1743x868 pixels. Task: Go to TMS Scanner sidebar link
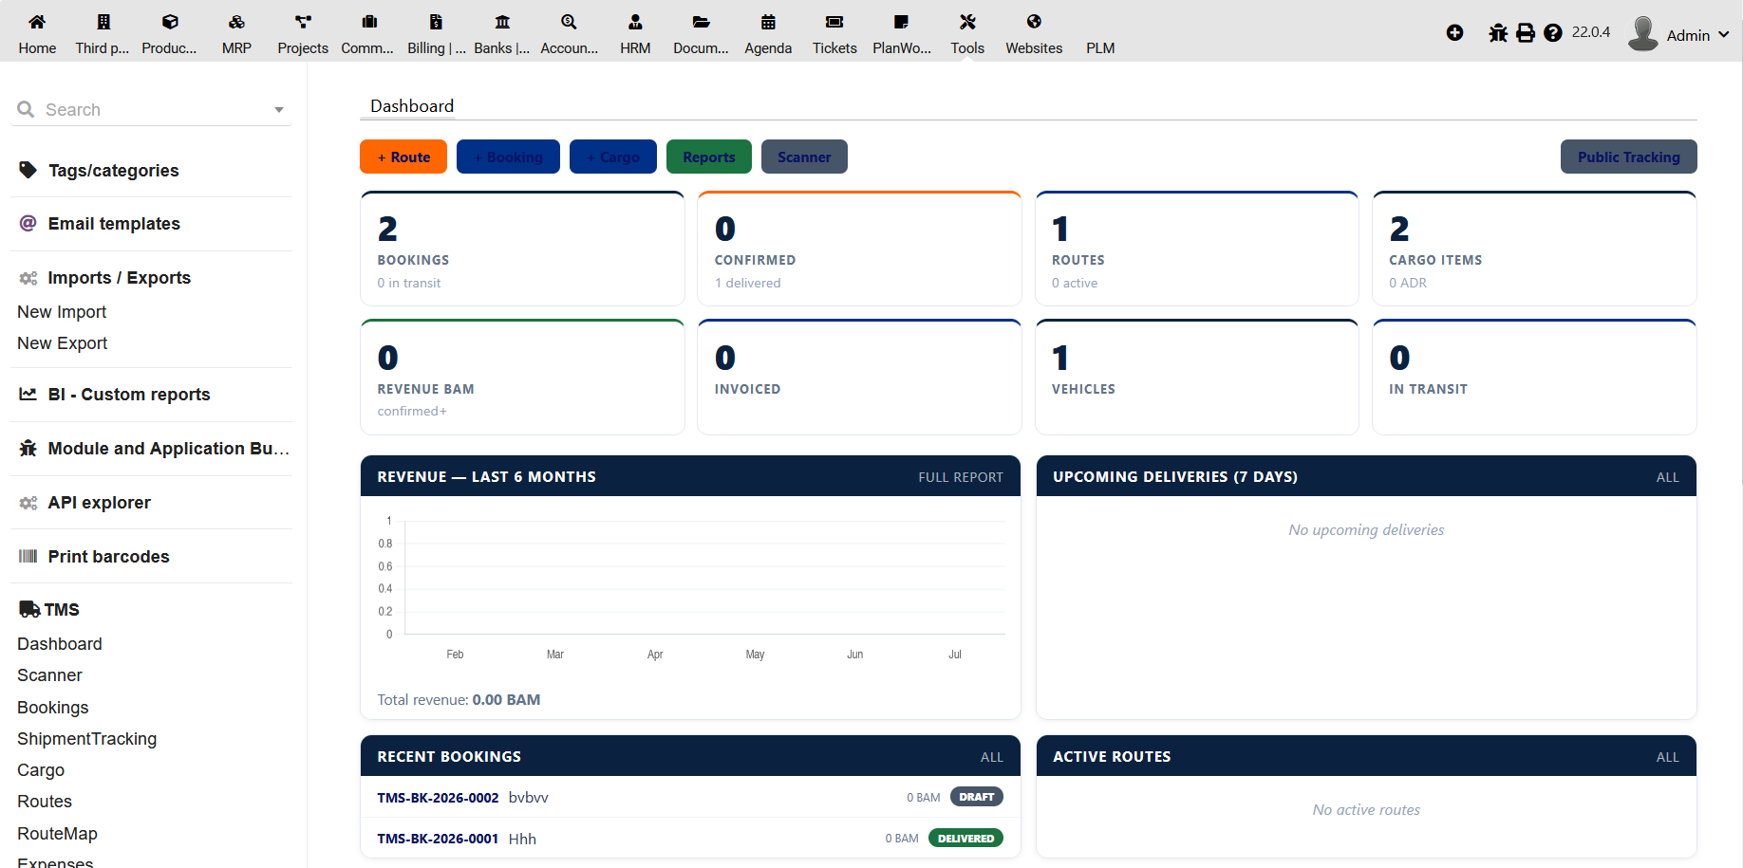(x=49, y=675)
